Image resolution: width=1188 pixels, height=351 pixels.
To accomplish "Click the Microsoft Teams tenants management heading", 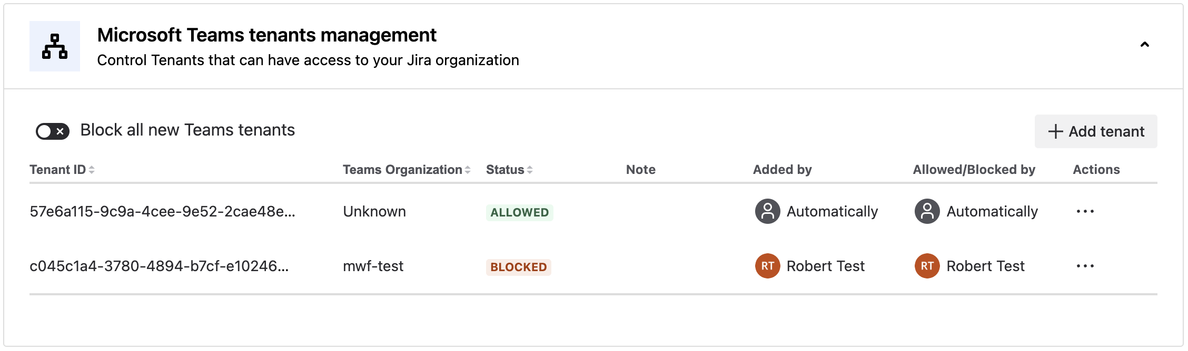I will click(266, 35).
